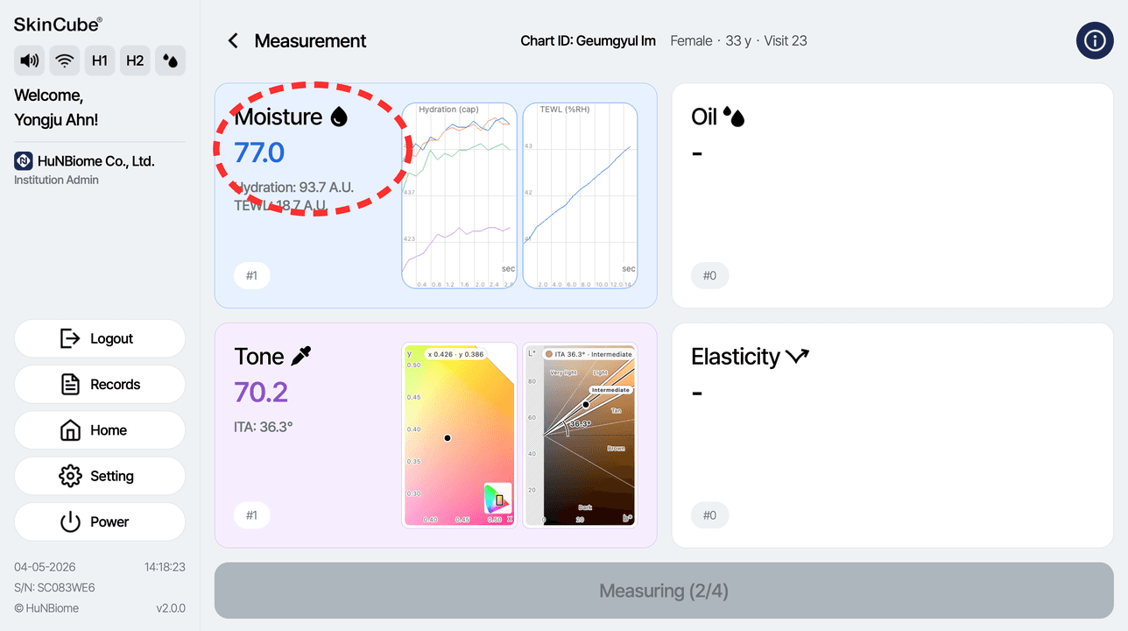Click the Institution Admin role label
1128x631 pixels.
click(x=56, y=180)
